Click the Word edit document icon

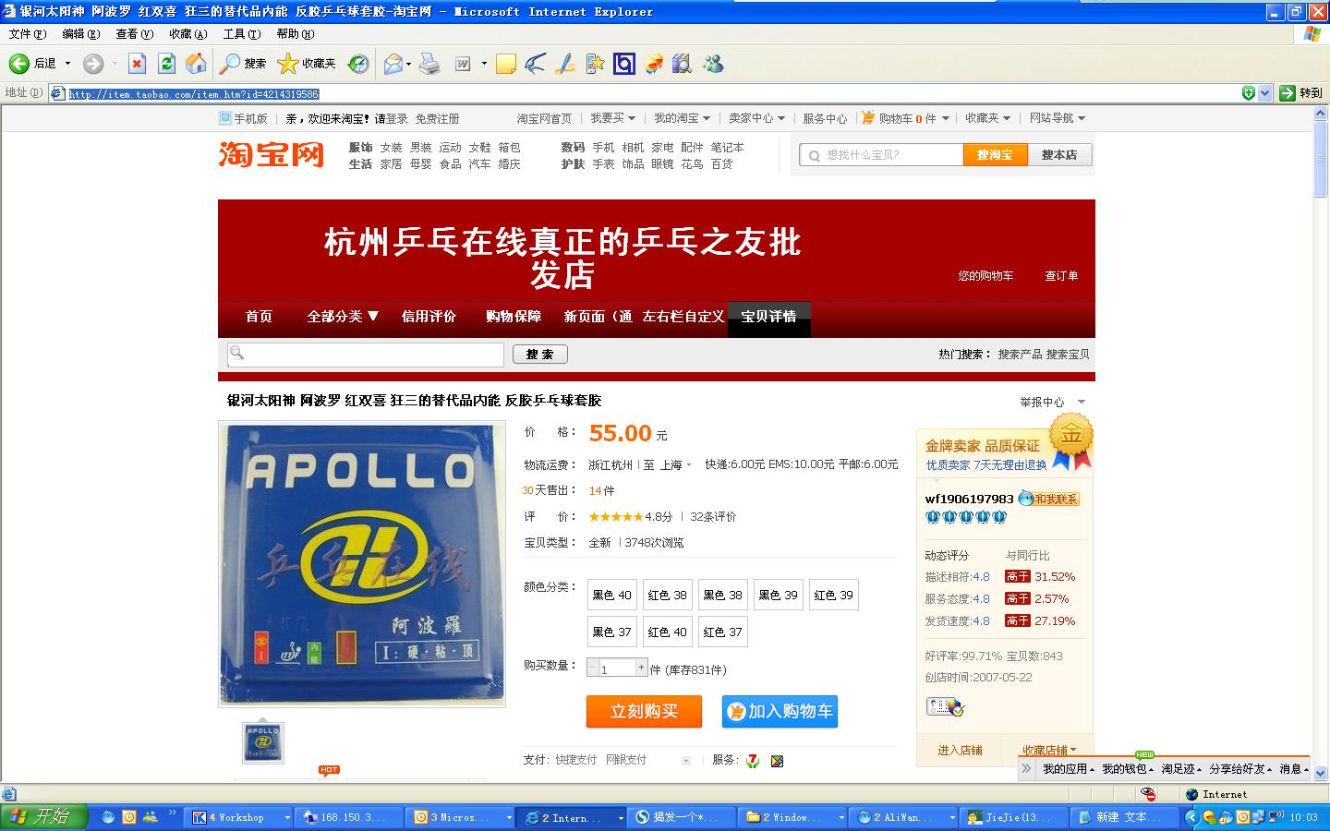point(463,63)
